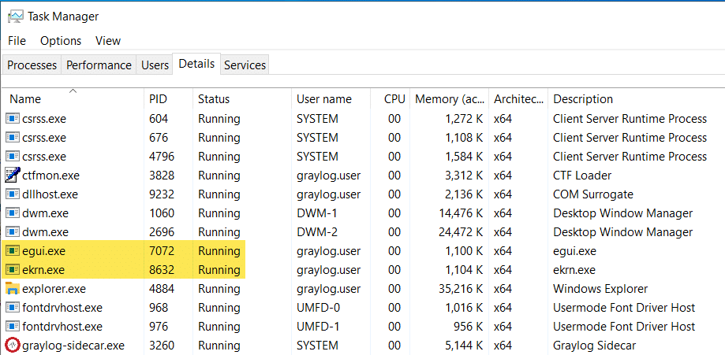Click the Task Manager title bar icon
The height and width of the screenshot is (355, 725).
(15, 16)
